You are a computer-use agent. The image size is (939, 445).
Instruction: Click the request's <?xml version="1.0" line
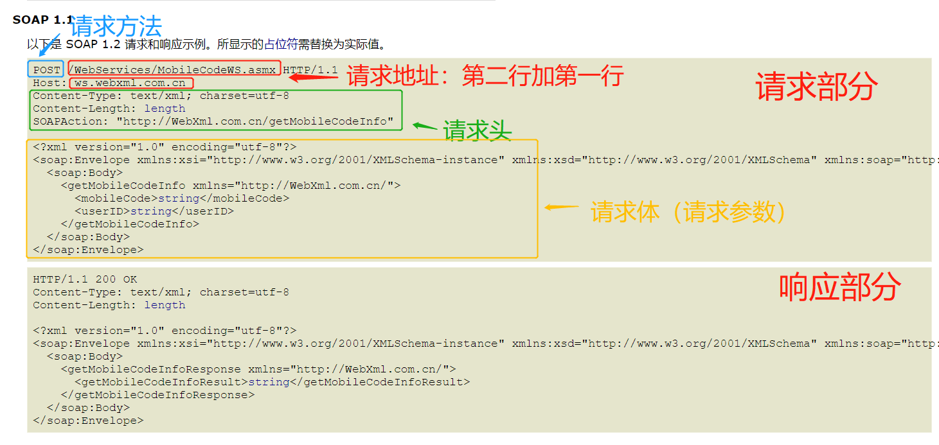tap(165, 147)
